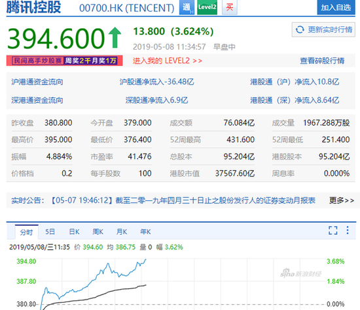Click 港股通（深）净流入8.64亿
360x310 pixels.
[x=295, y=100]
